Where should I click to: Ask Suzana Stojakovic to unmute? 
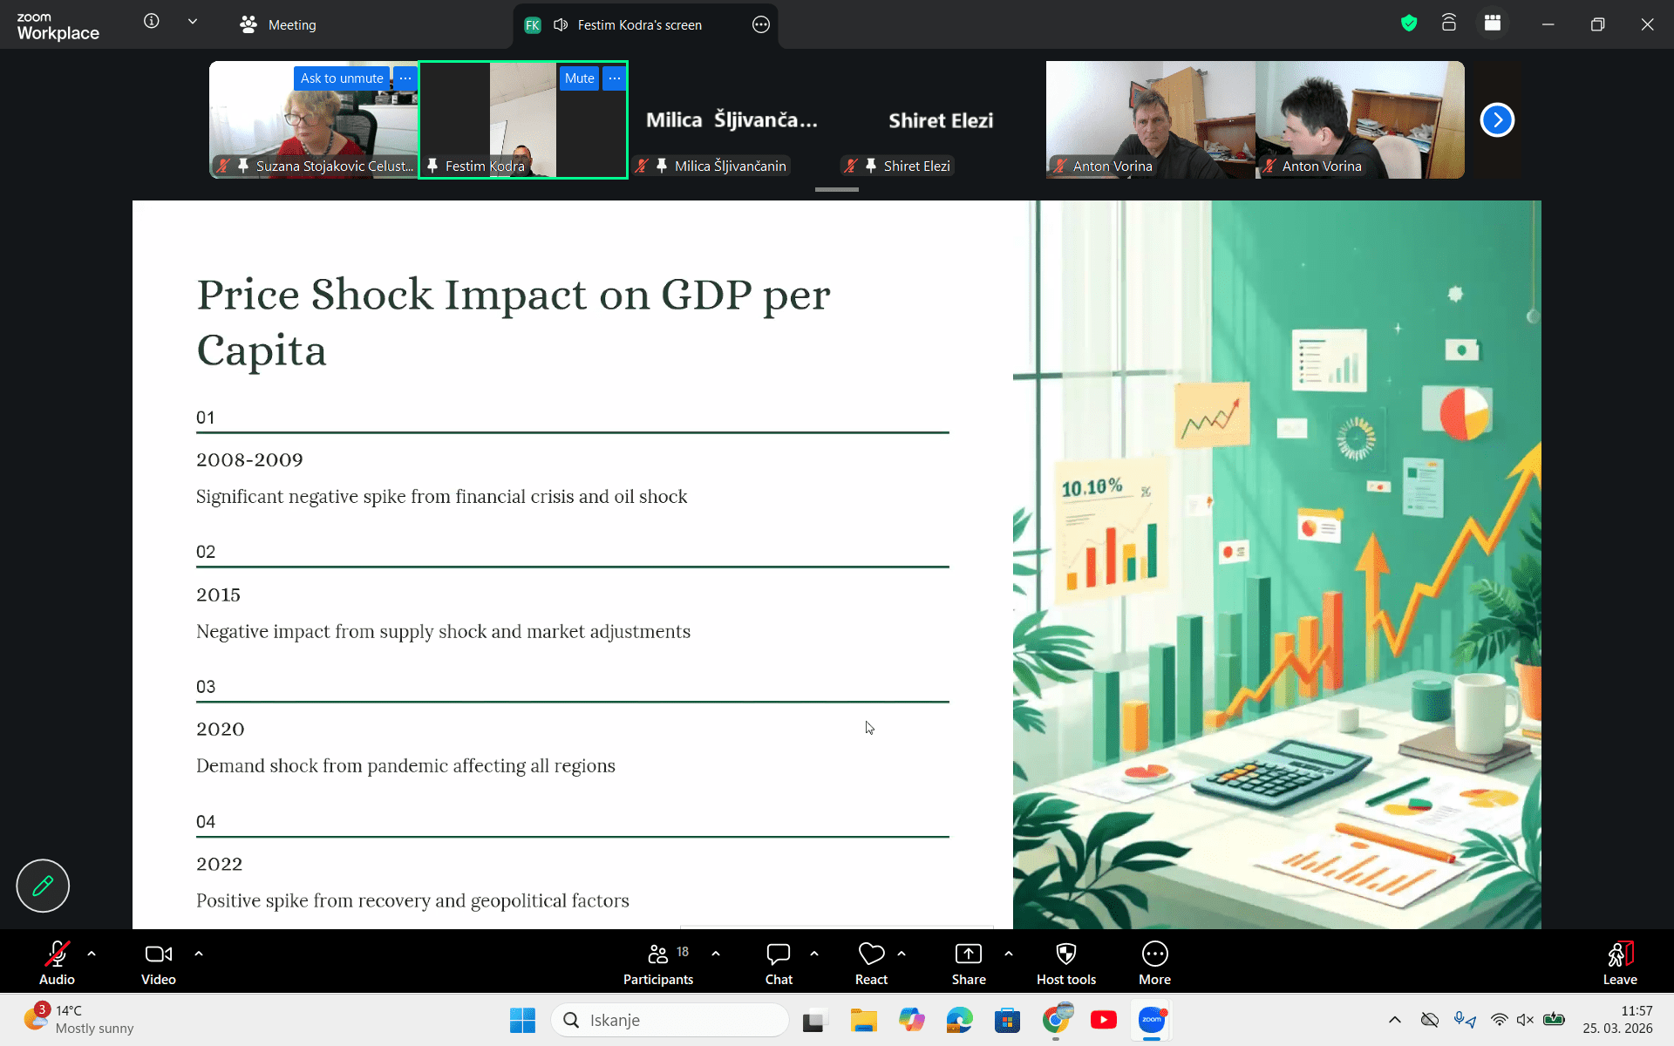(341, 78)
